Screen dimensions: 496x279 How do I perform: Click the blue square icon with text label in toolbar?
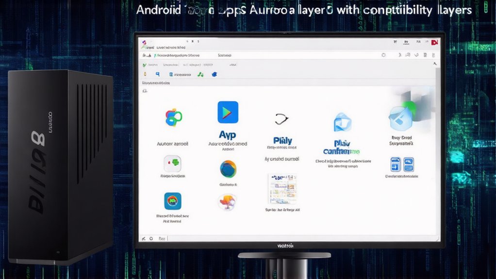point(180,75)
